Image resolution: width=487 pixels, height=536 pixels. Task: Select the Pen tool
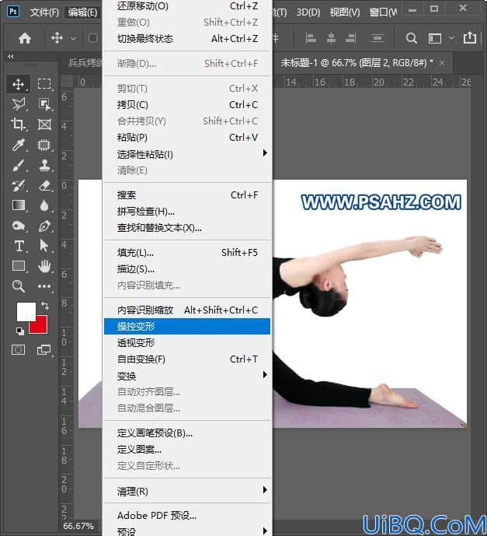pyautogui.click(x=44, y=226)
